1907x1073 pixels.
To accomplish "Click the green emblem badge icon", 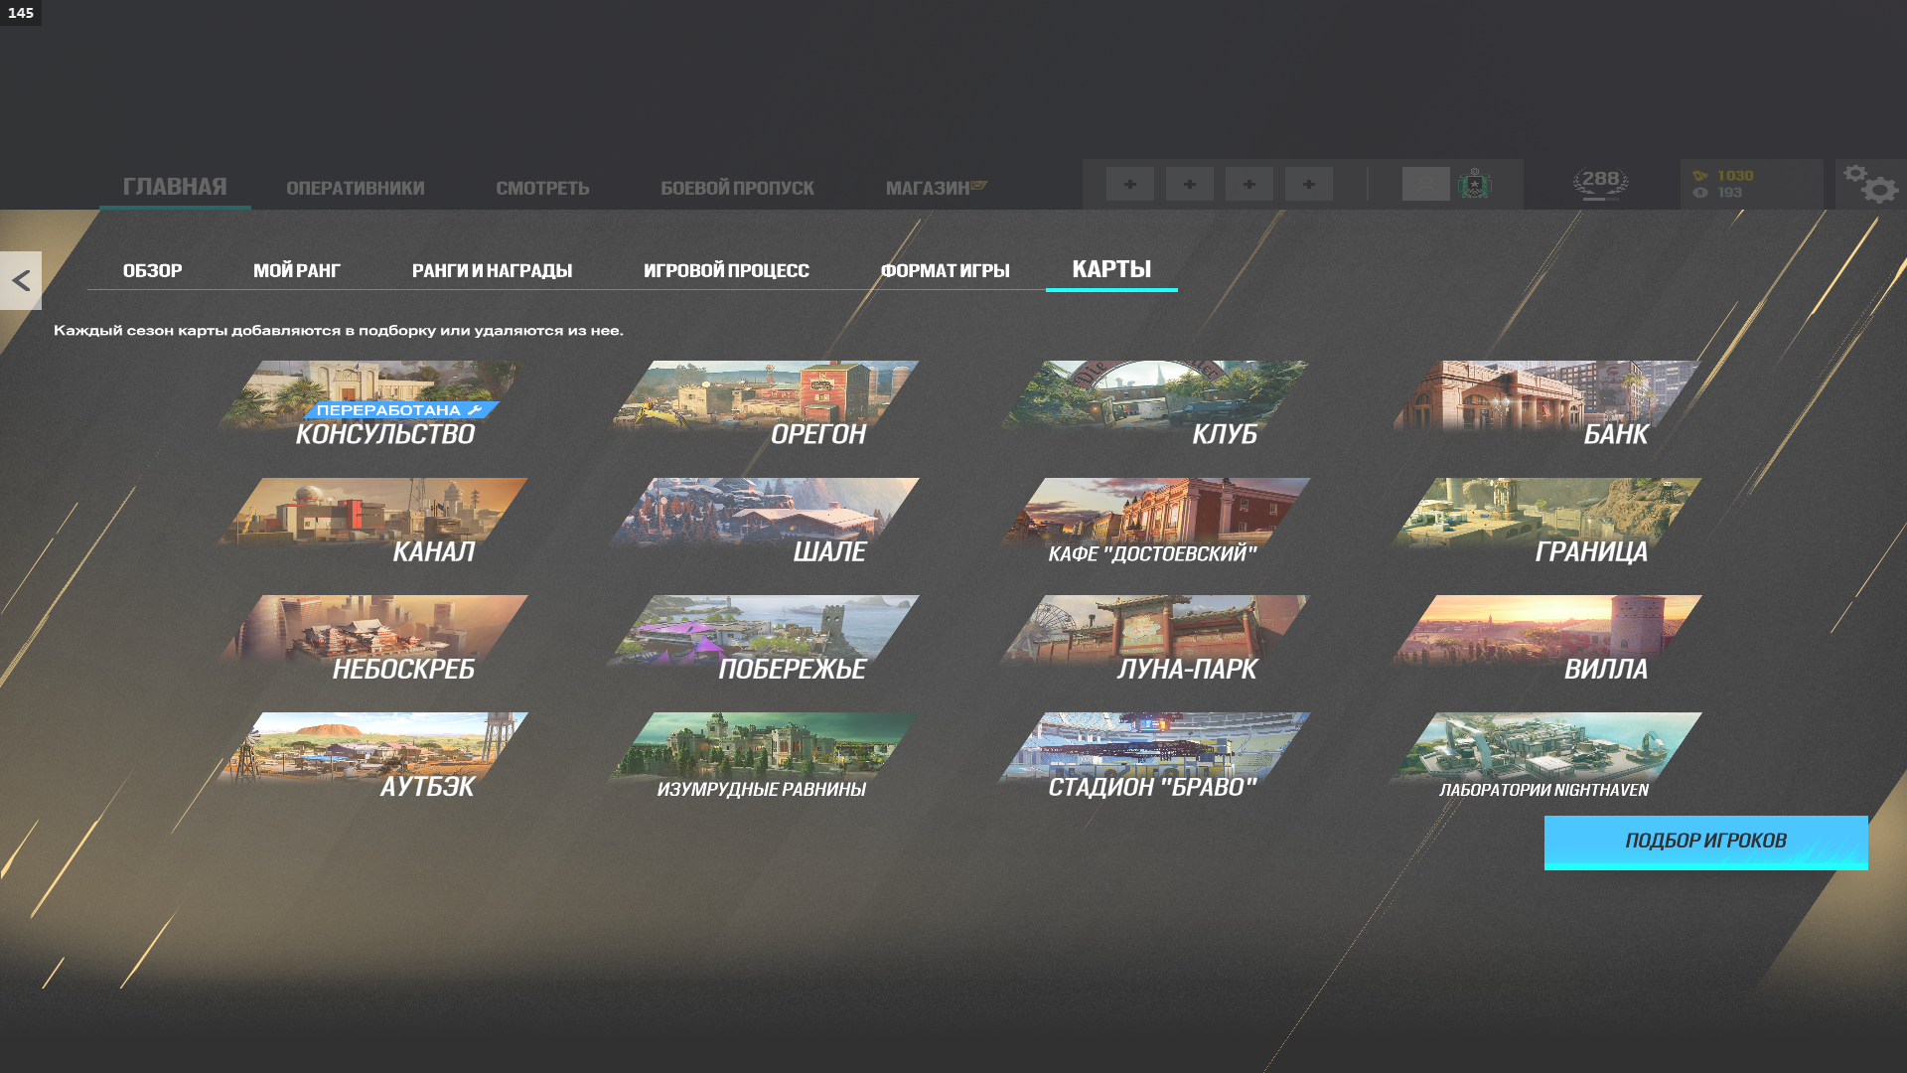I will coord(1475,184).
